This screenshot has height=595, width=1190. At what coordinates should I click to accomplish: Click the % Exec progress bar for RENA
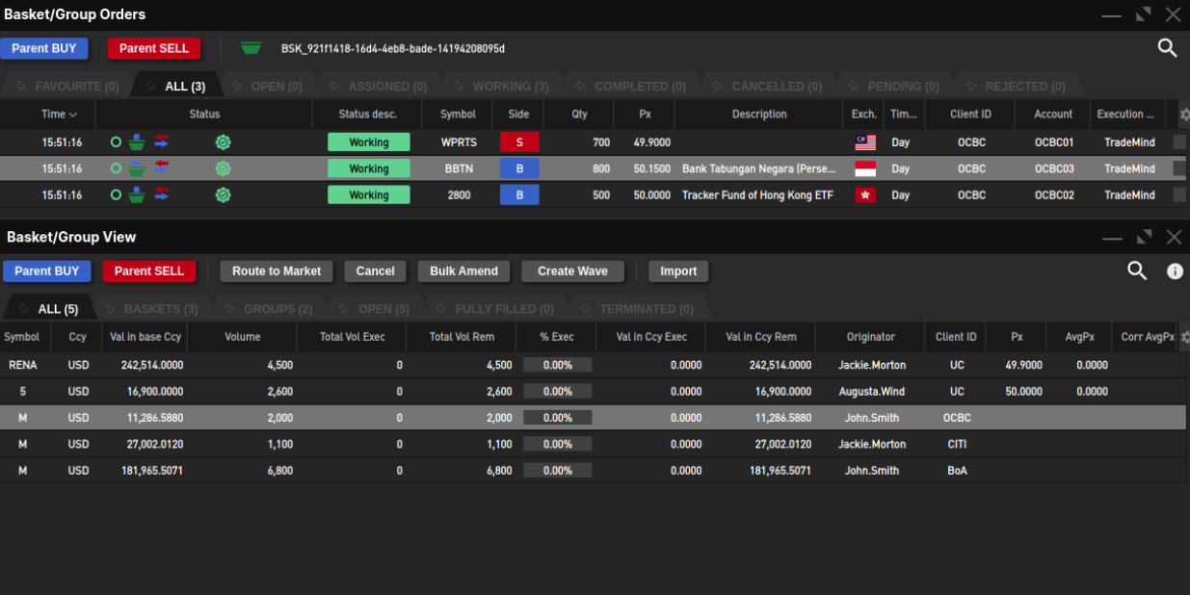coord(557,366)
